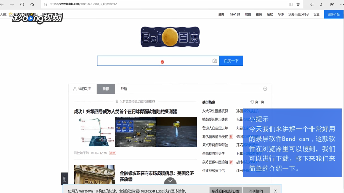
Task: Click the lock icon in address bar
Action: tap(45, 4)
